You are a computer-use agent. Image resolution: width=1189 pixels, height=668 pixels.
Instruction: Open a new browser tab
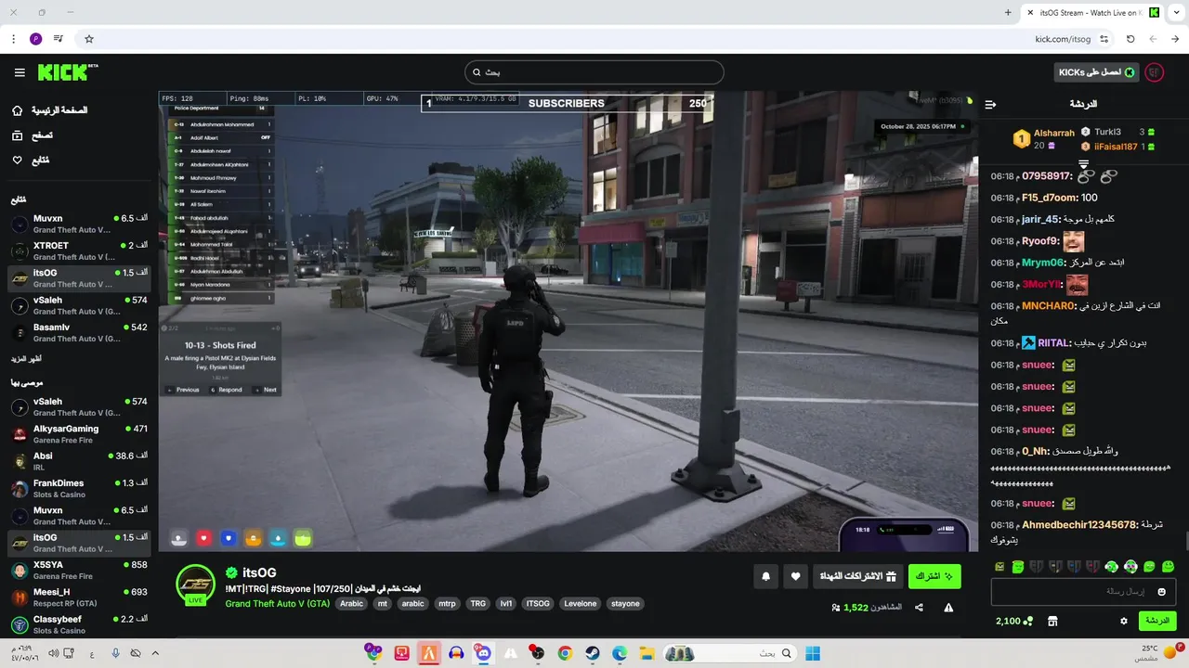[1008, 13]
